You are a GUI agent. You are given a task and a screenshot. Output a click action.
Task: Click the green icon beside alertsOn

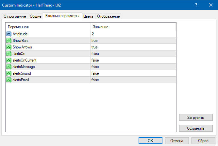(x=9, y=54)
